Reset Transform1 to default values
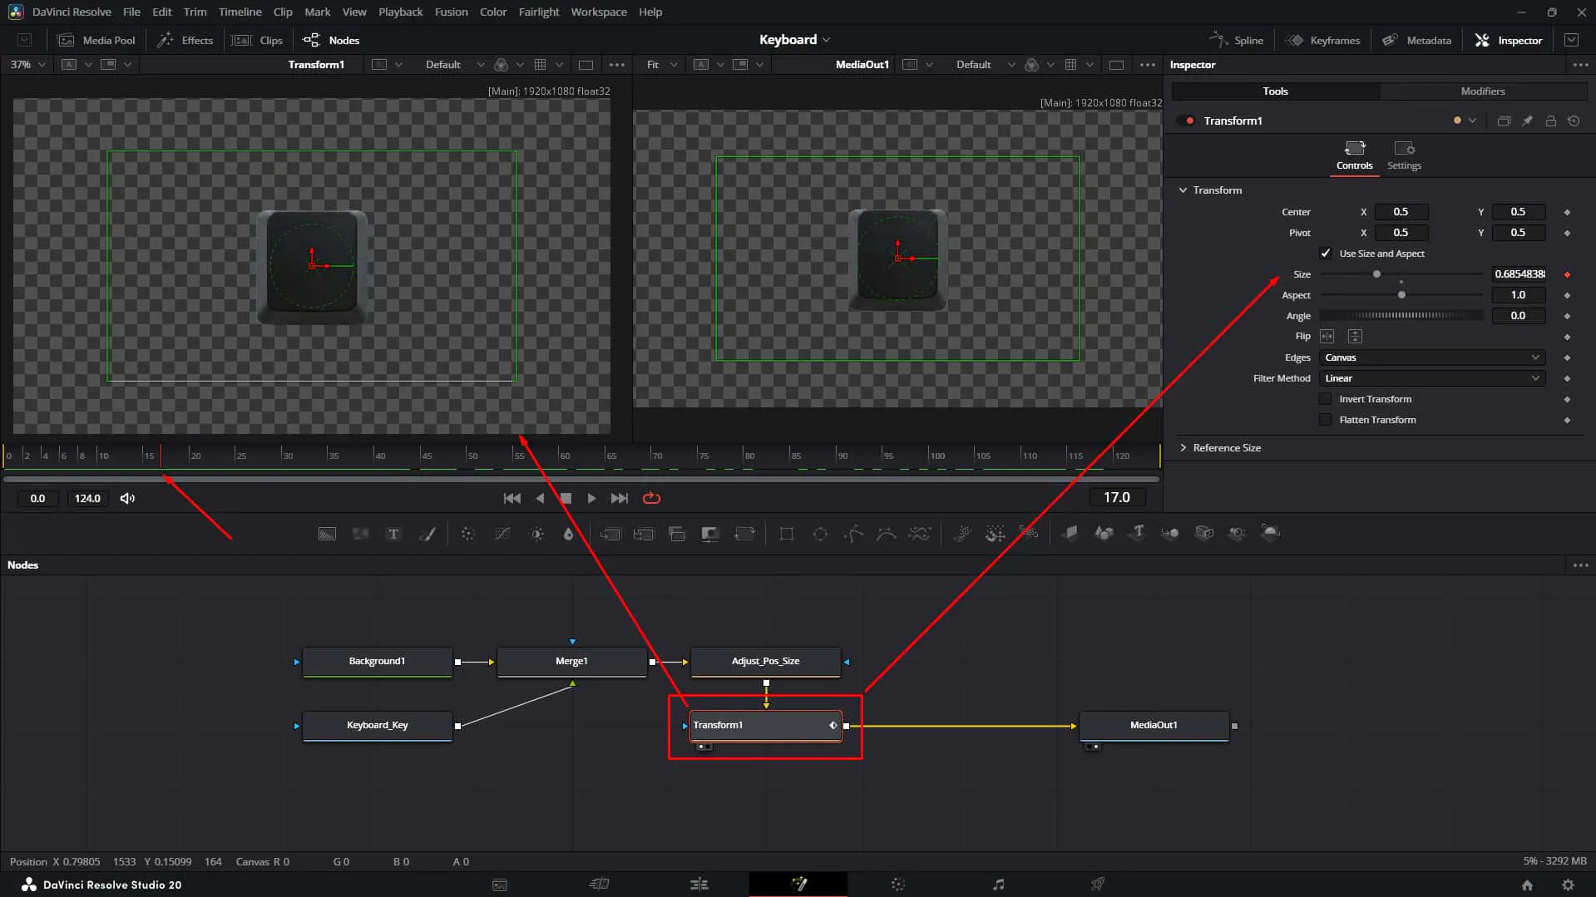Viewport: 1596px width, 897px height. click(1574, 121)
